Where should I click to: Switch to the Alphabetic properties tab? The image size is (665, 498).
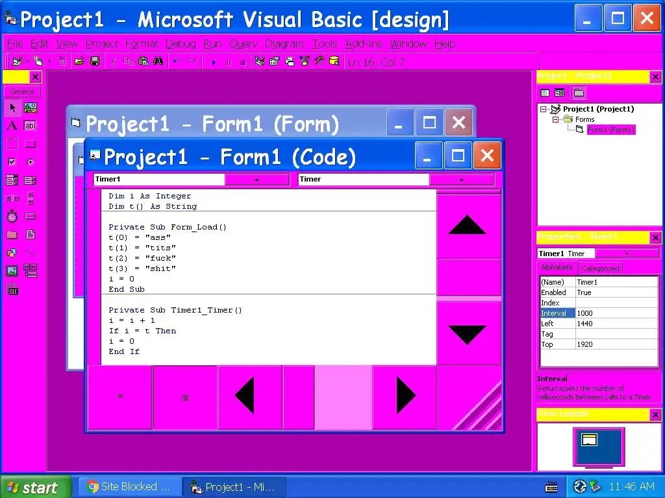pyautogui.click(x=557, y=268)
